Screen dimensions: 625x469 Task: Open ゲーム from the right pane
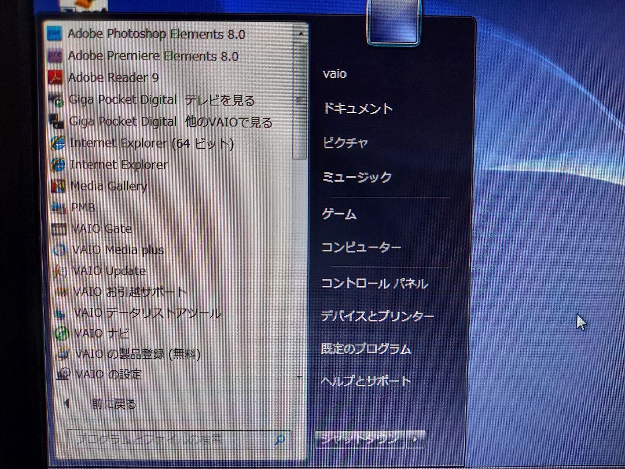pos(339,214)
